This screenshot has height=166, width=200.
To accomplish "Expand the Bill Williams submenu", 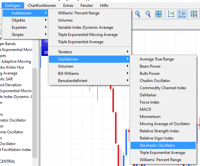I will pos(90,74).
